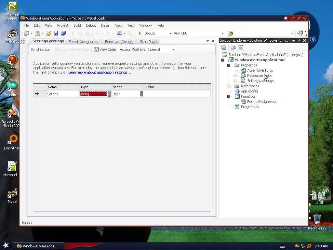Open the Start menu star button
Screen dimensions: 333x250
tap(6, 245)
